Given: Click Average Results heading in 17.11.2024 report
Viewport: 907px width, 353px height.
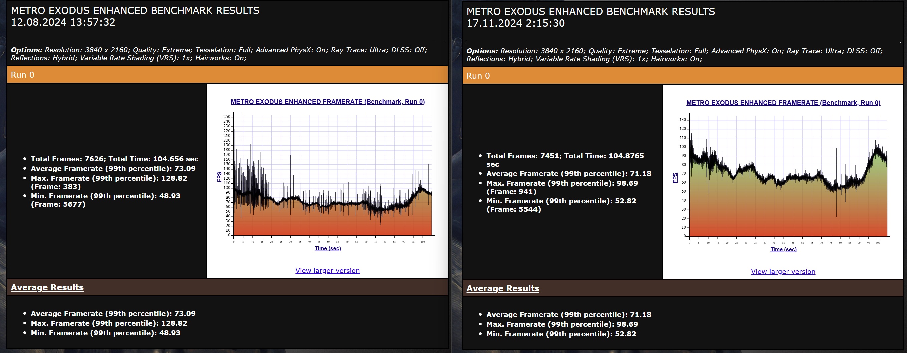Looking at the screenshot, I should 503,288.
